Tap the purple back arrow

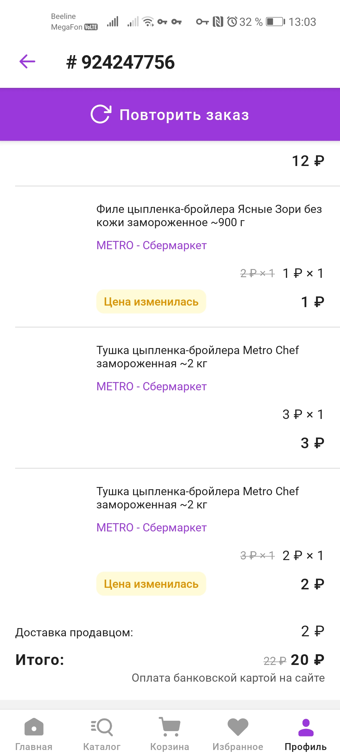[x=27, y=61]
